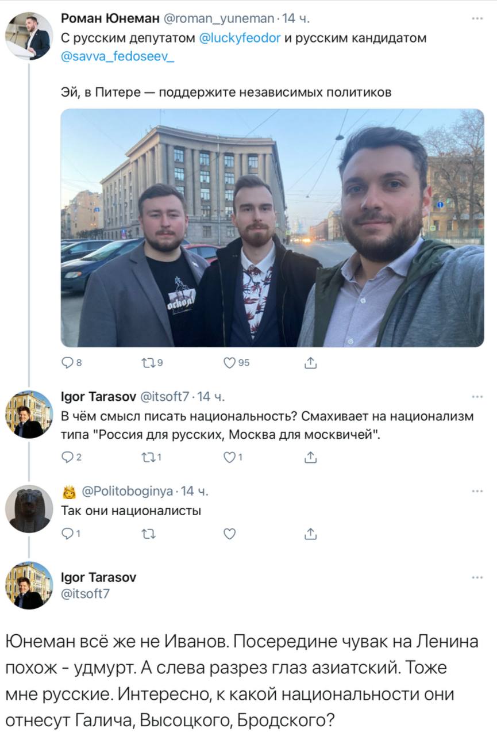Retweet the 'Так они националисты' reply
This screenshot has width=497, height=736.
click(145, 534)
